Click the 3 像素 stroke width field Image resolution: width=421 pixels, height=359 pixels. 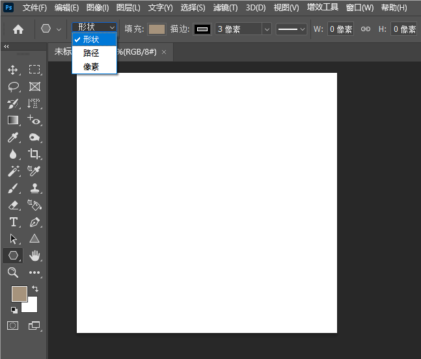point(238,29)
